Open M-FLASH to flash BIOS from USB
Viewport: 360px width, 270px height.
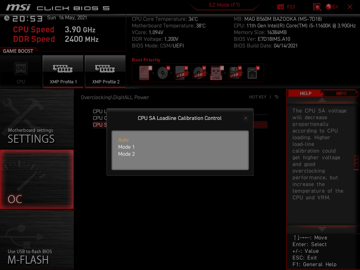tap(37, 240)
